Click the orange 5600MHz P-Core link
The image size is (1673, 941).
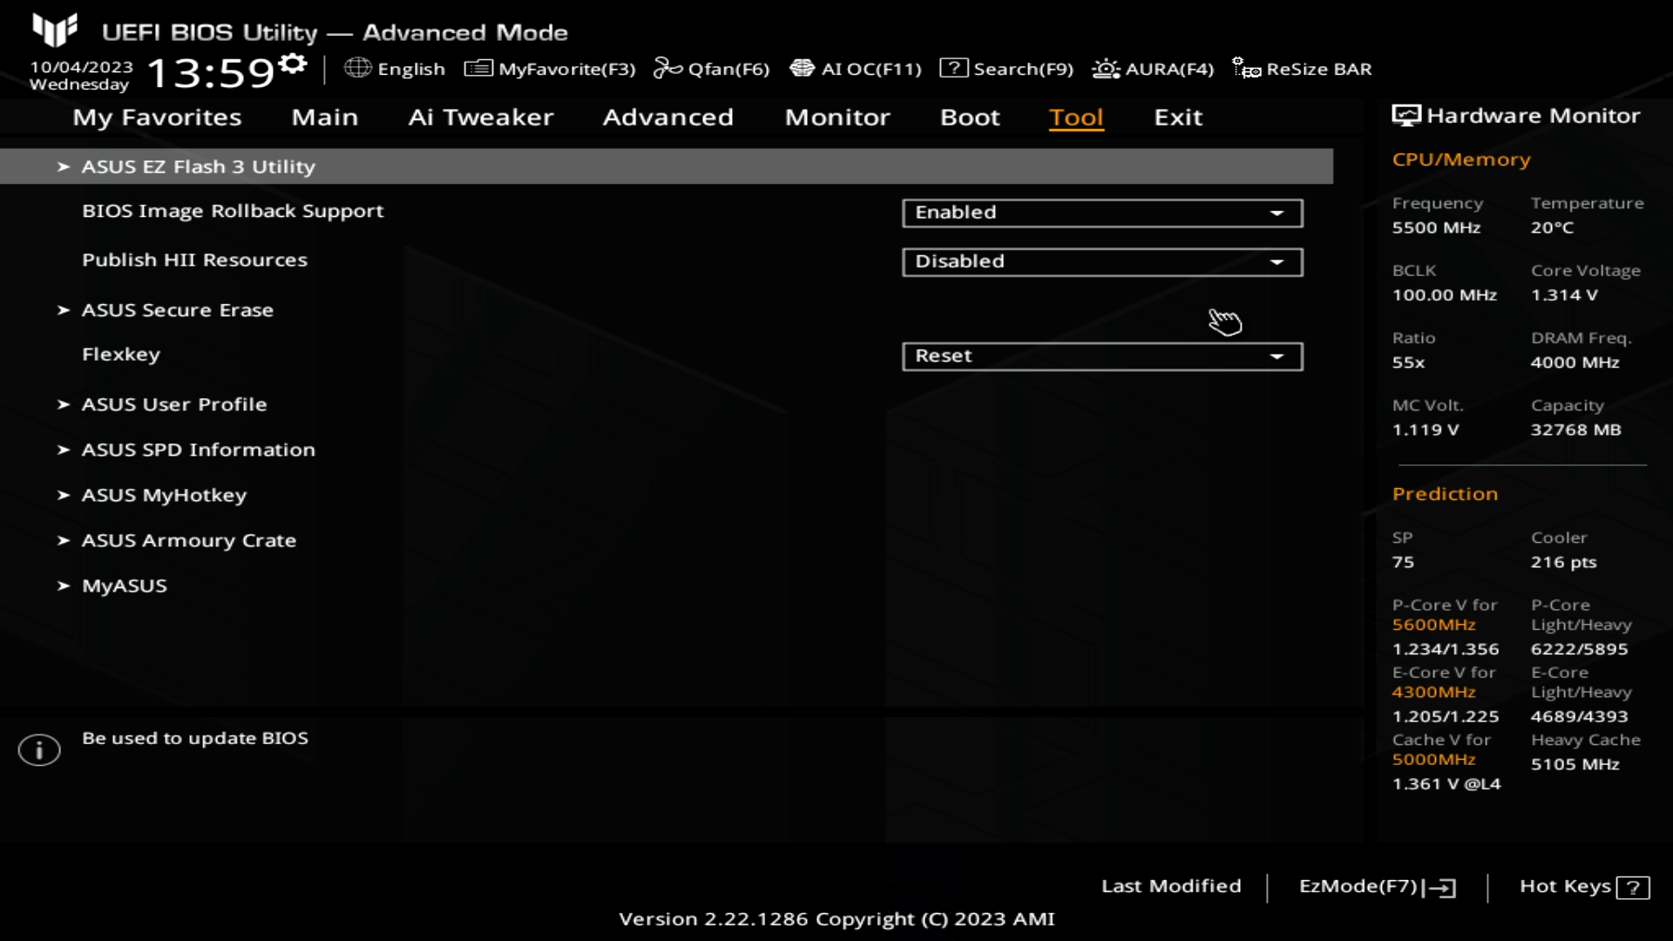pos(1433,625)
